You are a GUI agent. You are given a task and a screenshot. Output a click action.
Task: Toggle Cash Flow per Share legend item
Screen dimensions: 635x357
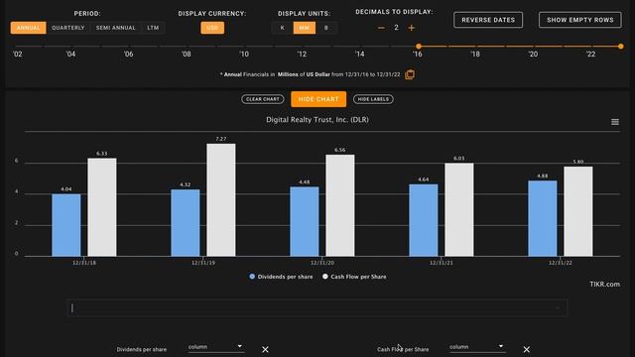(354, 277)
